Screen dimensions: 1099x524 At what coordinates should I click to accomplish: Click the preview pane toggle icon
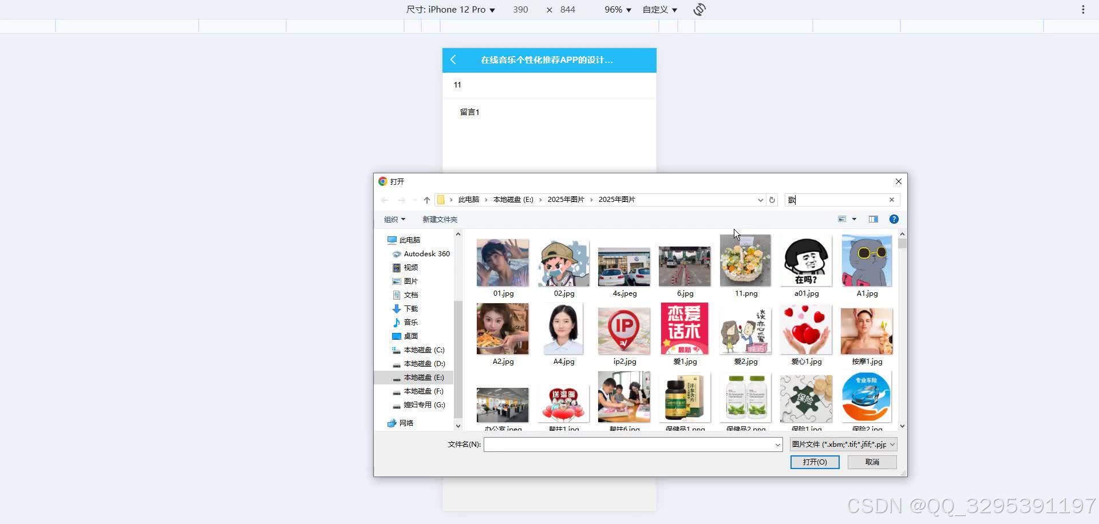pyautogui.click(x=873, y=219)
